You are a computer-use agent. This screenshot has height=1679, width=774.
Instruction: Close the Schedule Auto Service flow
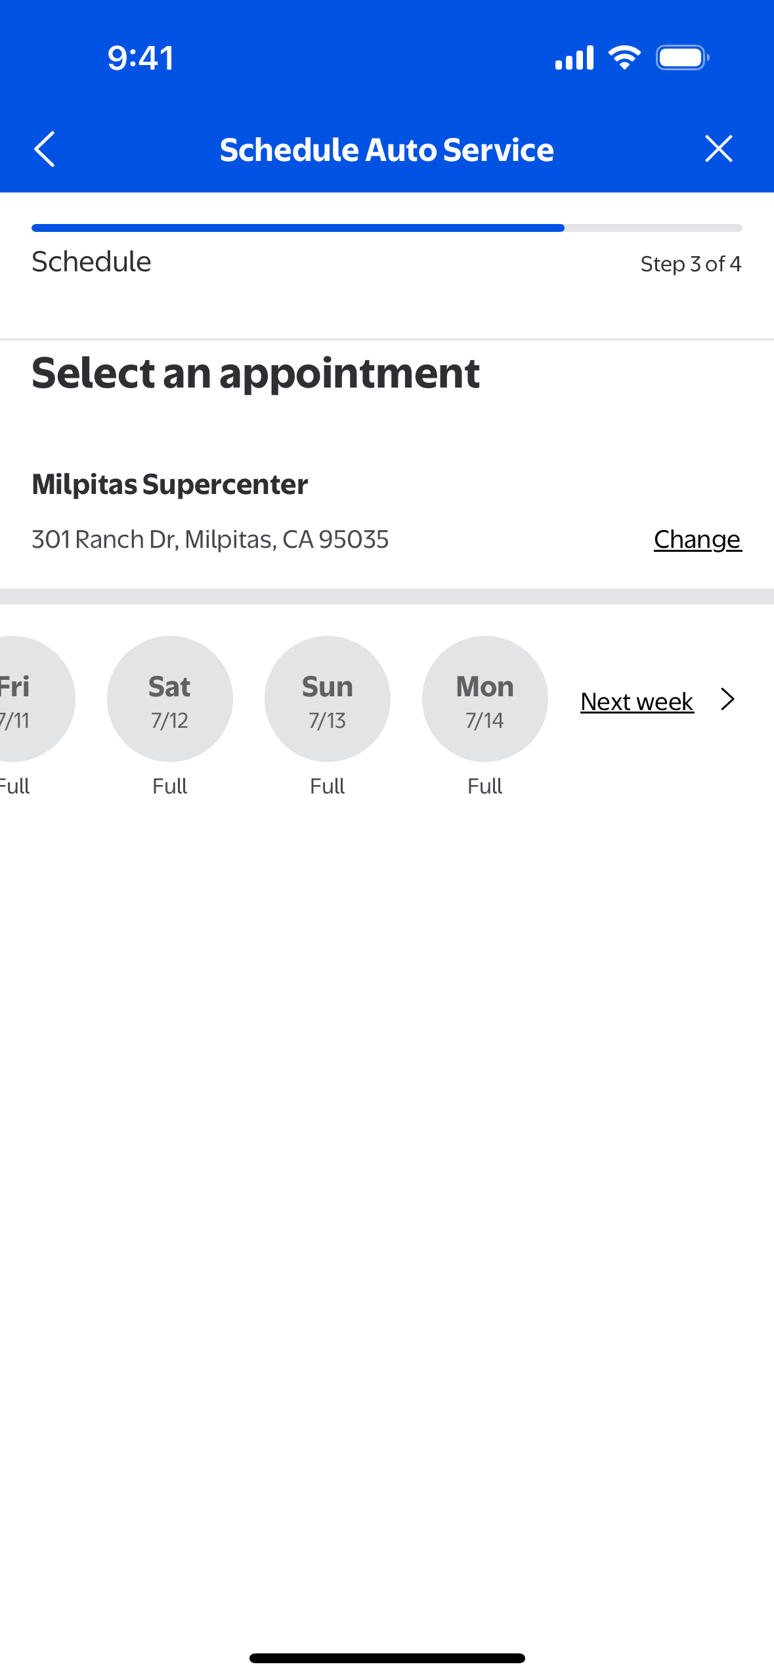coord(718,149)
